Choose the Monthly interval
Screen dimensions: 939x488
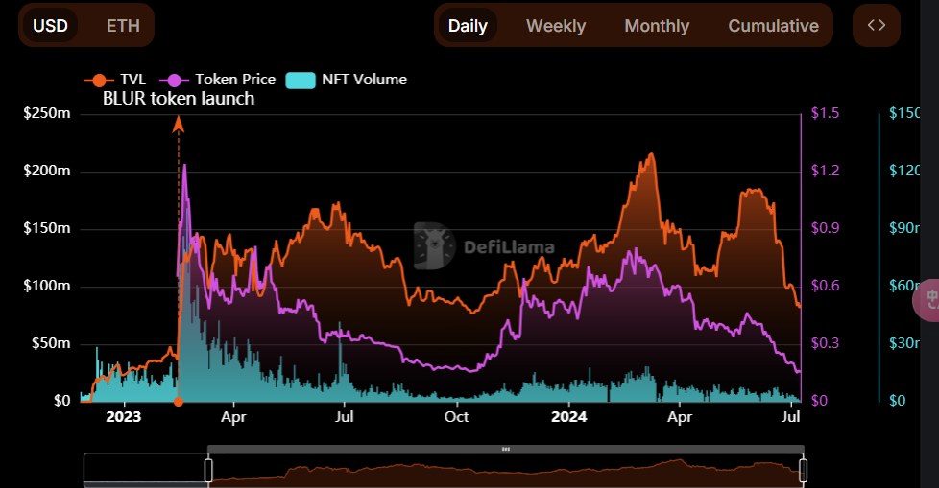pyautogui.click(x=657, y=26)
